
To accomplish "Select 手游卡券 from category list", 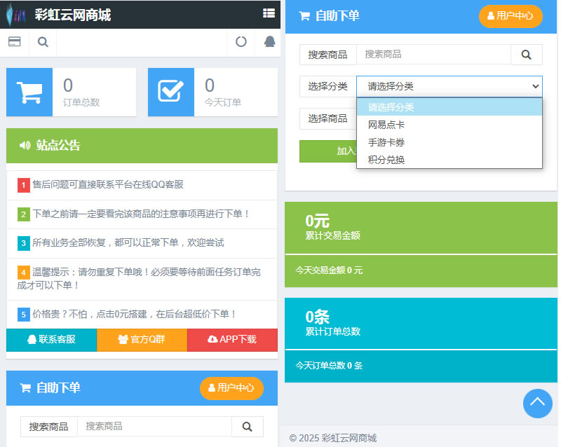I will click(x=386, y=142).
